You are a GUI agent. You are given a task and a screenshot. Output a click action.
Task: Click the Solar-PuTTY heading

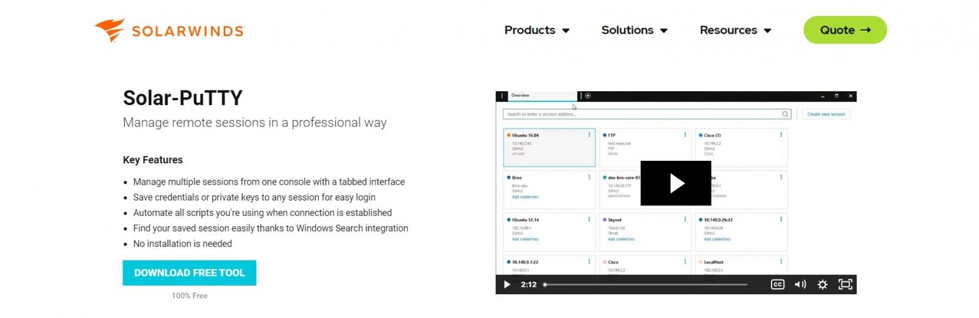183,98
